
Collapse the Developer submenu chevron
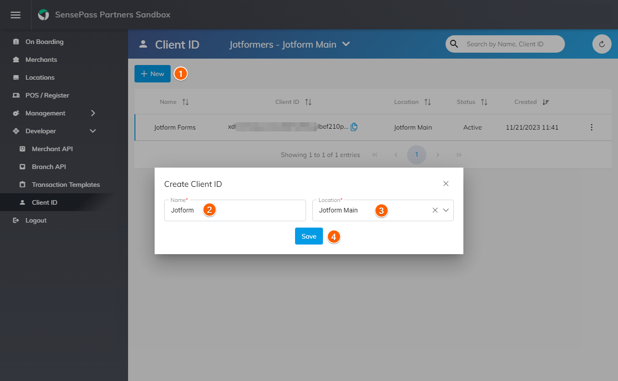pos(93,131)
